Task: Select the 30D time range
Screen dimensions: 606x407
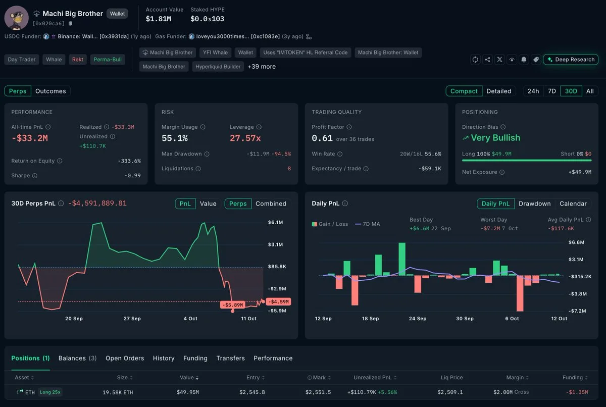Action: click(x=571, y=91)
